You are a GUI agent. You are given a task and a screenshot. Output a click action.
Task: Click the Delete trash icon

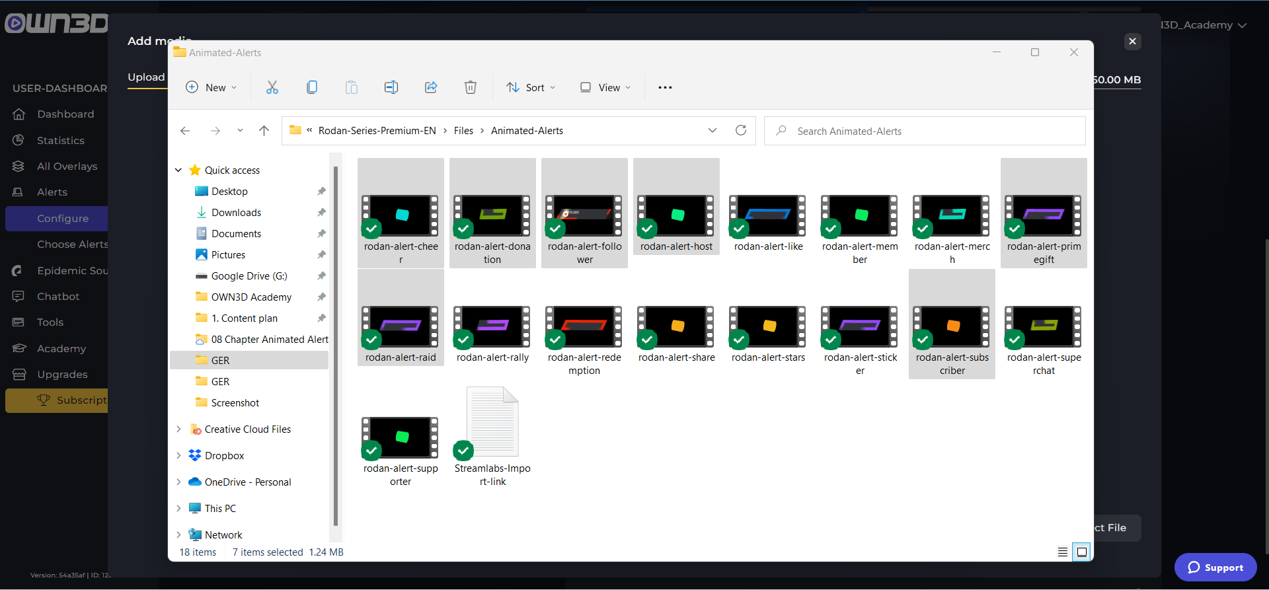pos(471,87)
